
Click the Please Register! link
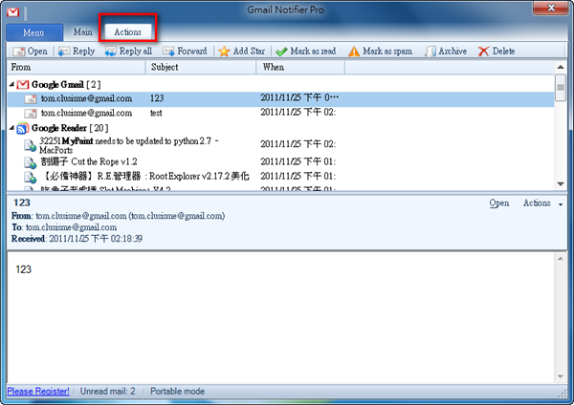pyautogui.click(x=38, y=391)
